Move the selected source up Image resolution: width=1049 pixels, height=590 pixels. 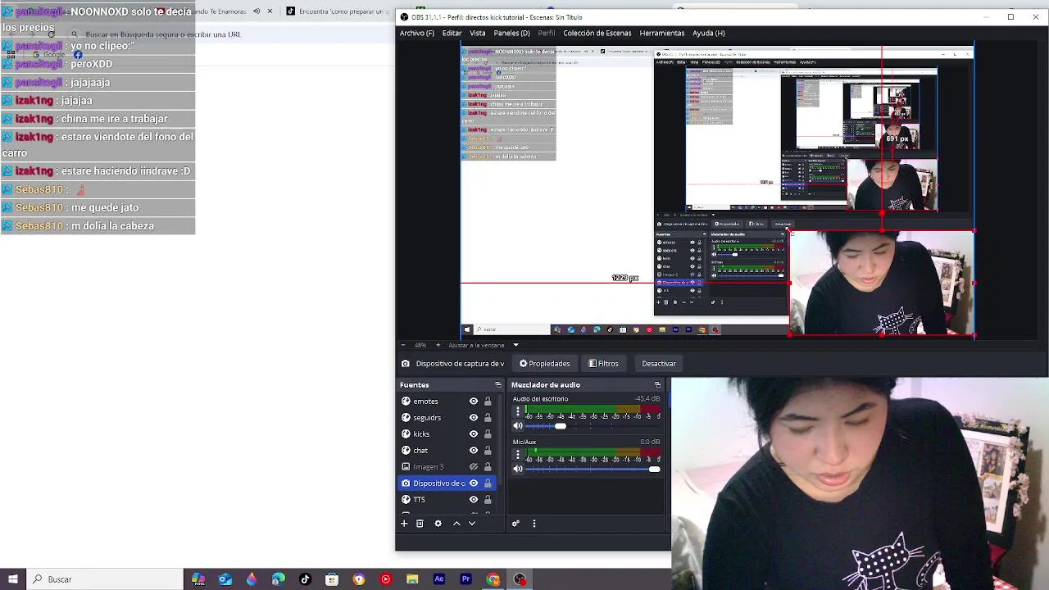tap(456, 524)
